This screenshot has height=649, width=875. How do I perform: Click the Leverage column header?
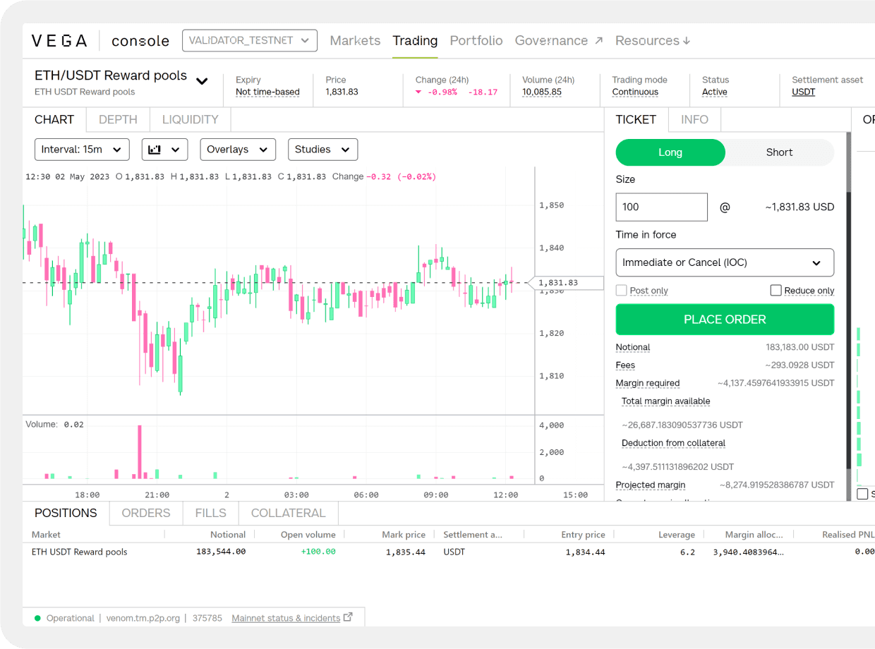click(677, 535)
